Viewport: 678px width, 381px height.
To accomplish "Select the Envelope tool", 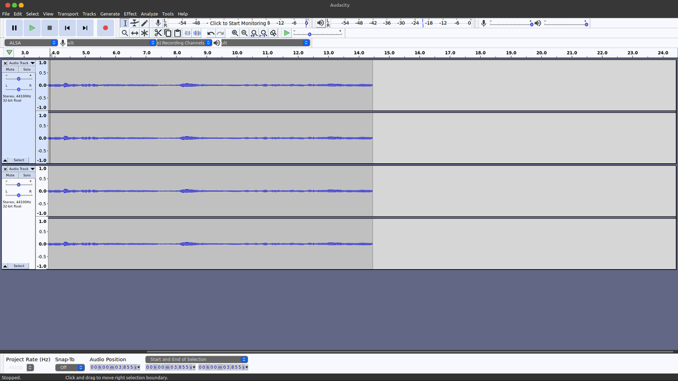I will coord(134,23).
